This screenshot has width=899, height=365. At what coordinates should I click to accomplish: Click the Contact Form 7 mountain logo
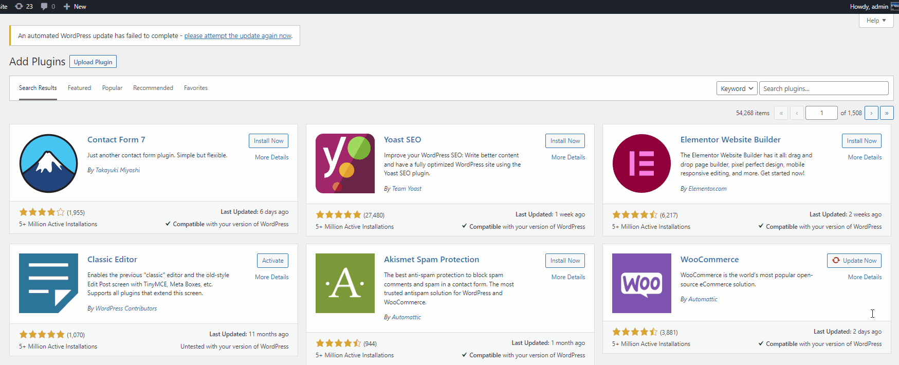(x=48, y=163)
